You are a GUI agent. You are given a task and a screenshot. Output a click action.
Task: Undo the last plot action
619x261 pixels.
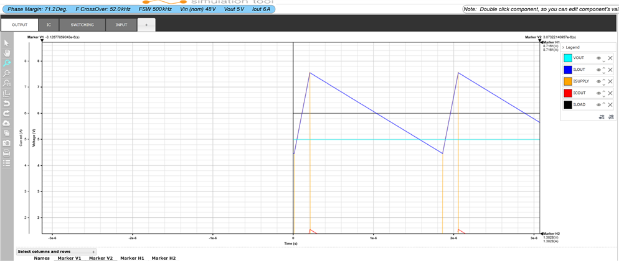click(x=6, y=103)
